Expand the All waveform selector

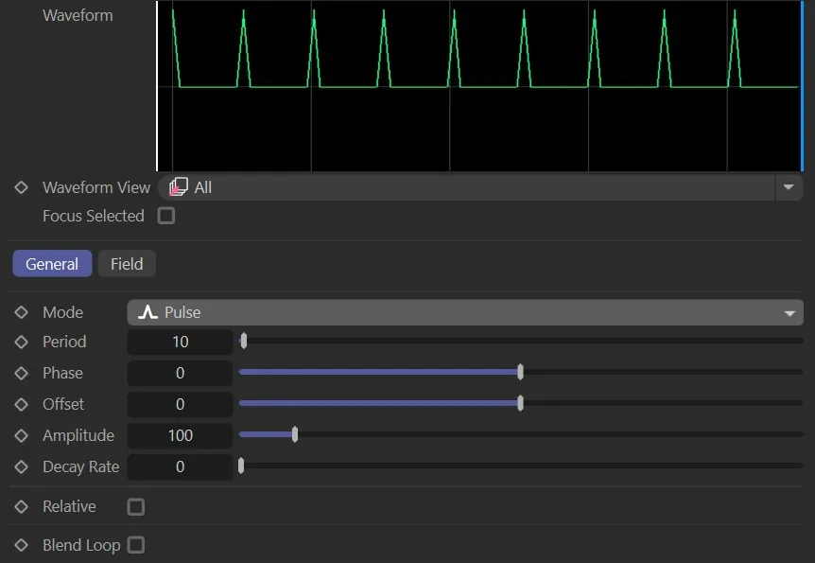coord(789,186)
